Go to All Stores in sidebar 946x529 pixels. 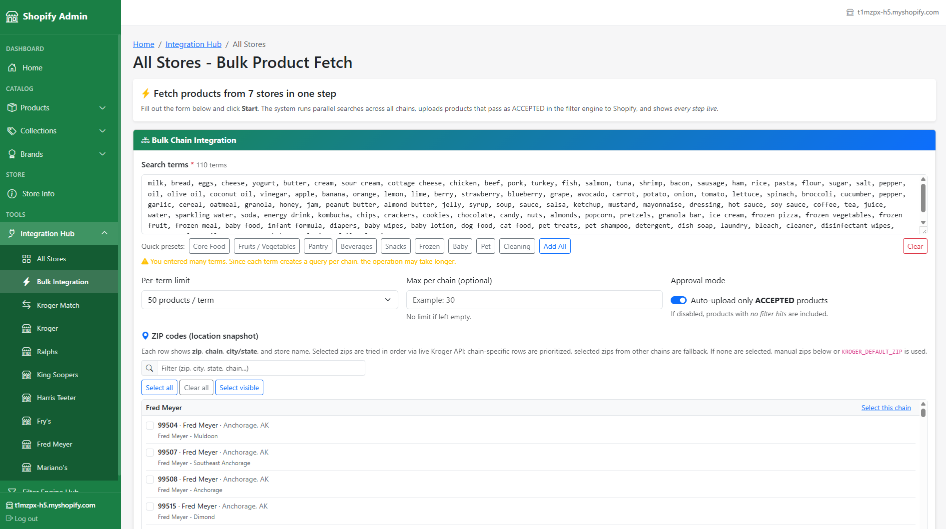[59, 259]
